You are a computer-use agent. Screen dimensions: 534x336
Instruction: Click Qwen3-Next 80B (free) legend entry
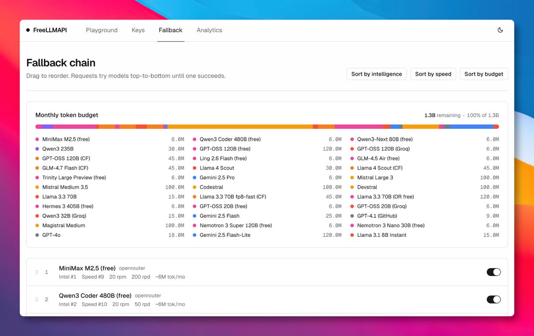pos(385,140)
